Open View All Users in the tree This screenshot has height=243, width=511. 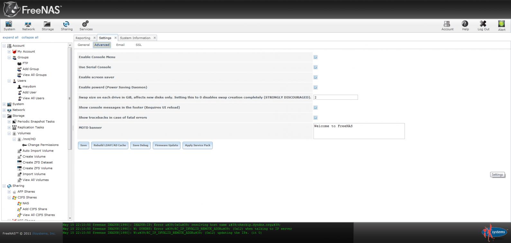point(33,98)
